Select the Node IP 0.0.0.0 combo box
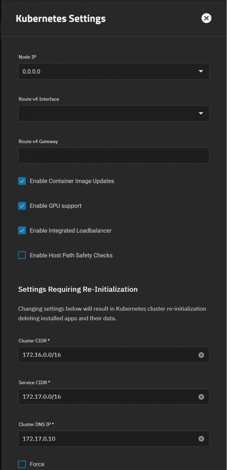This screenshot has height=470, width=227. [x=114, y=72]
